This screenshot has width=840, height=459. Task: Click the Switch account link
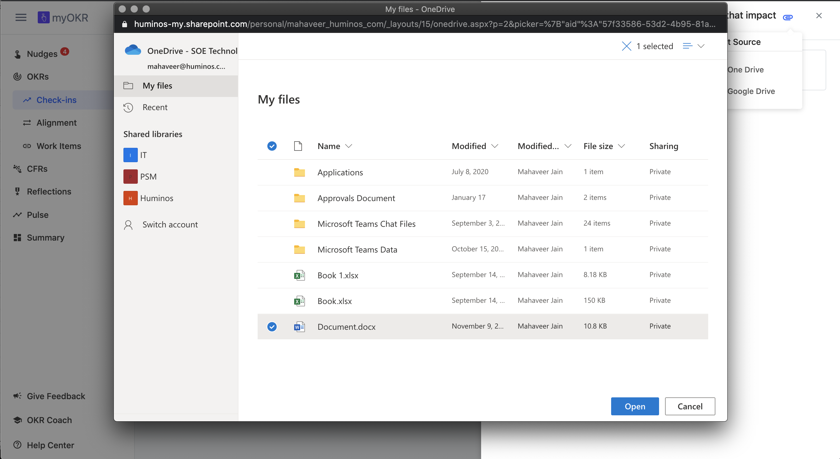(170, 224)
